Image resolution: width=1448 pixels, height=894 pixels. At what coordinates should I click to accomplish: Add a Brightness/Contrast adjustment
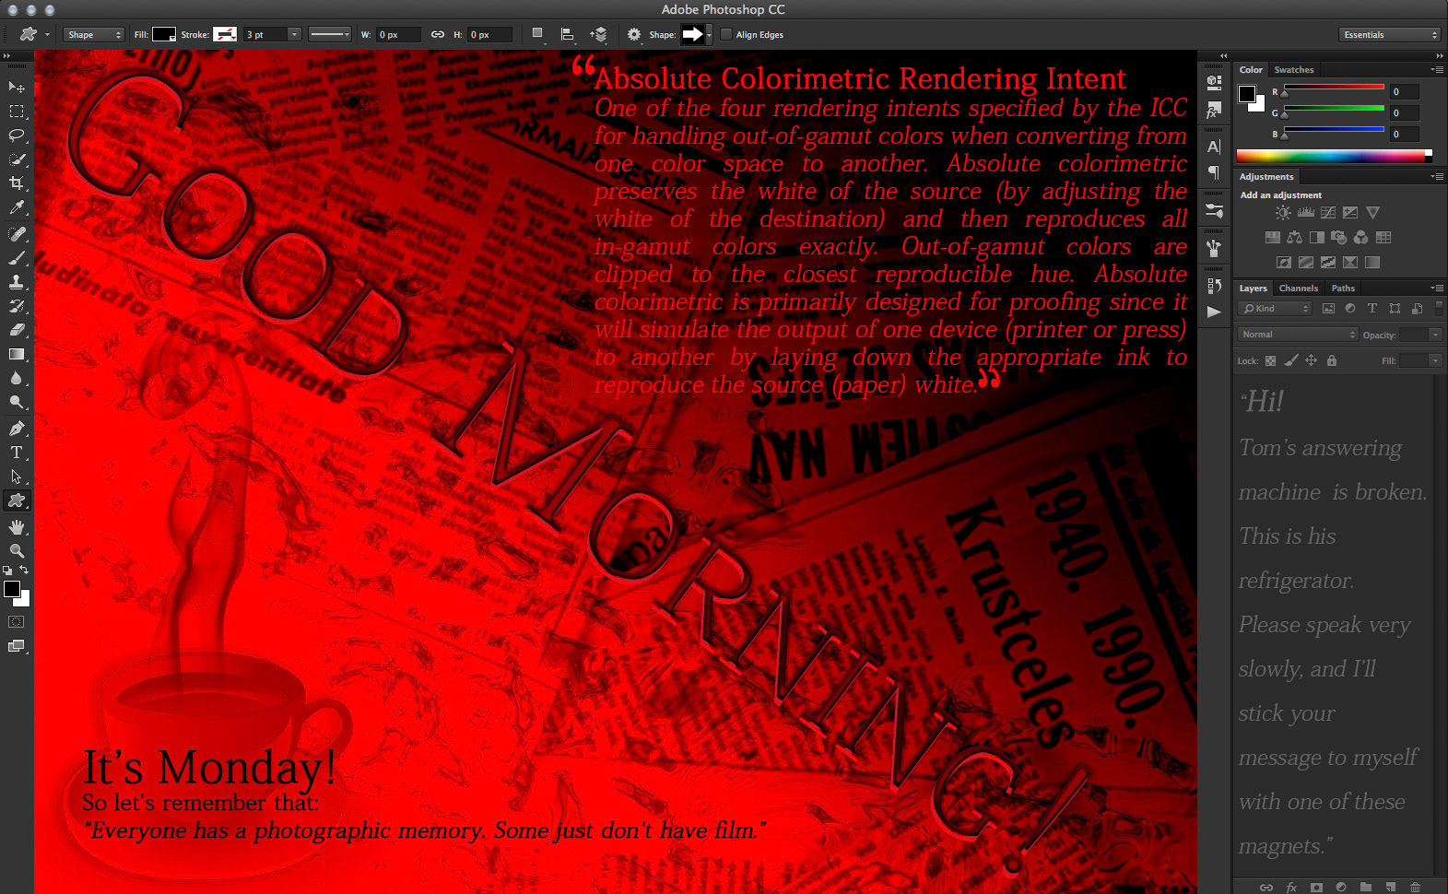[1283, 213]
